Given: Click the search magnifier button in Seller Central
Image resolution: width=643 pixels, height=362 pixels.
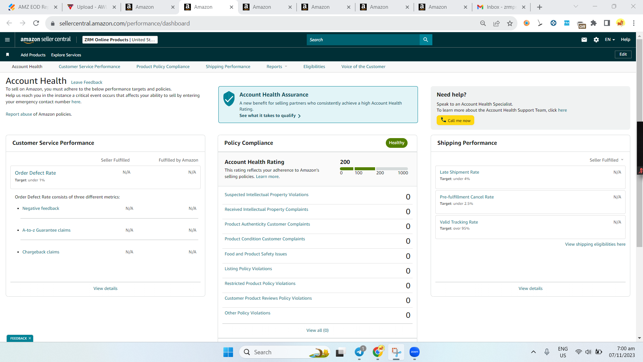Looking at the screenshot, I should [426, 40].
